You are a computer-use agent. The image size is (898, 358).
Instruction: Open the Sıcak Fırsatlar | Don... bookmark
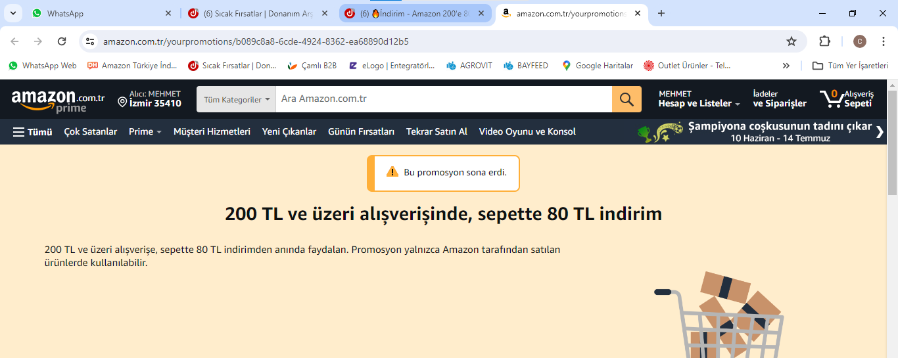(x=232, y=66)
